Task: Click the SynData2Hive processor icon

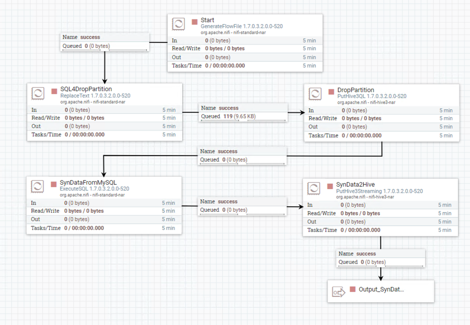Action: pos(314,189)
